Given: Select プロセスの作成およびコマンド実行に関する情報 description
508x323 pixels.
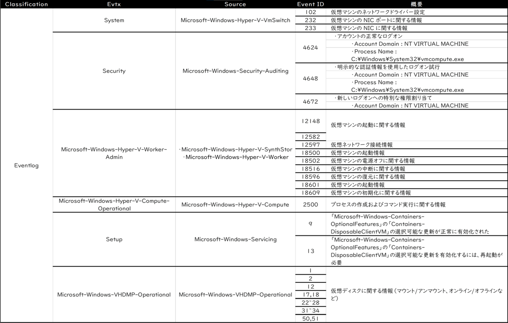Looking at the screenshot, I should [x=388, y=204].
